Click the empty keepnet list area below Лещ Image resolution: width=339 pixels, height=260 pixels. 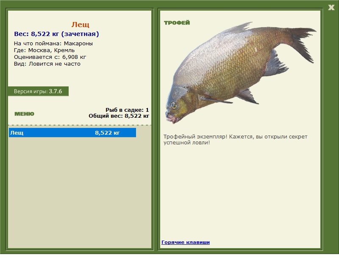(x=80, y=191)
